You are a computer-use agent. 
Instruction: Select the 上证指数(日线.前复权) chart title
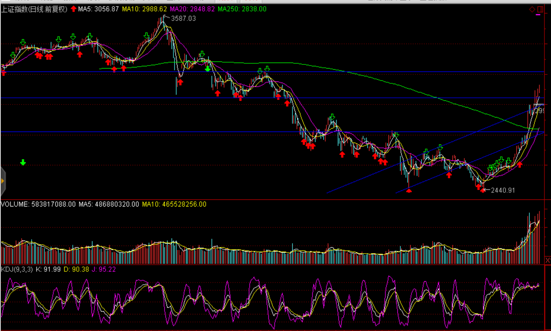[x=34, y=9]
